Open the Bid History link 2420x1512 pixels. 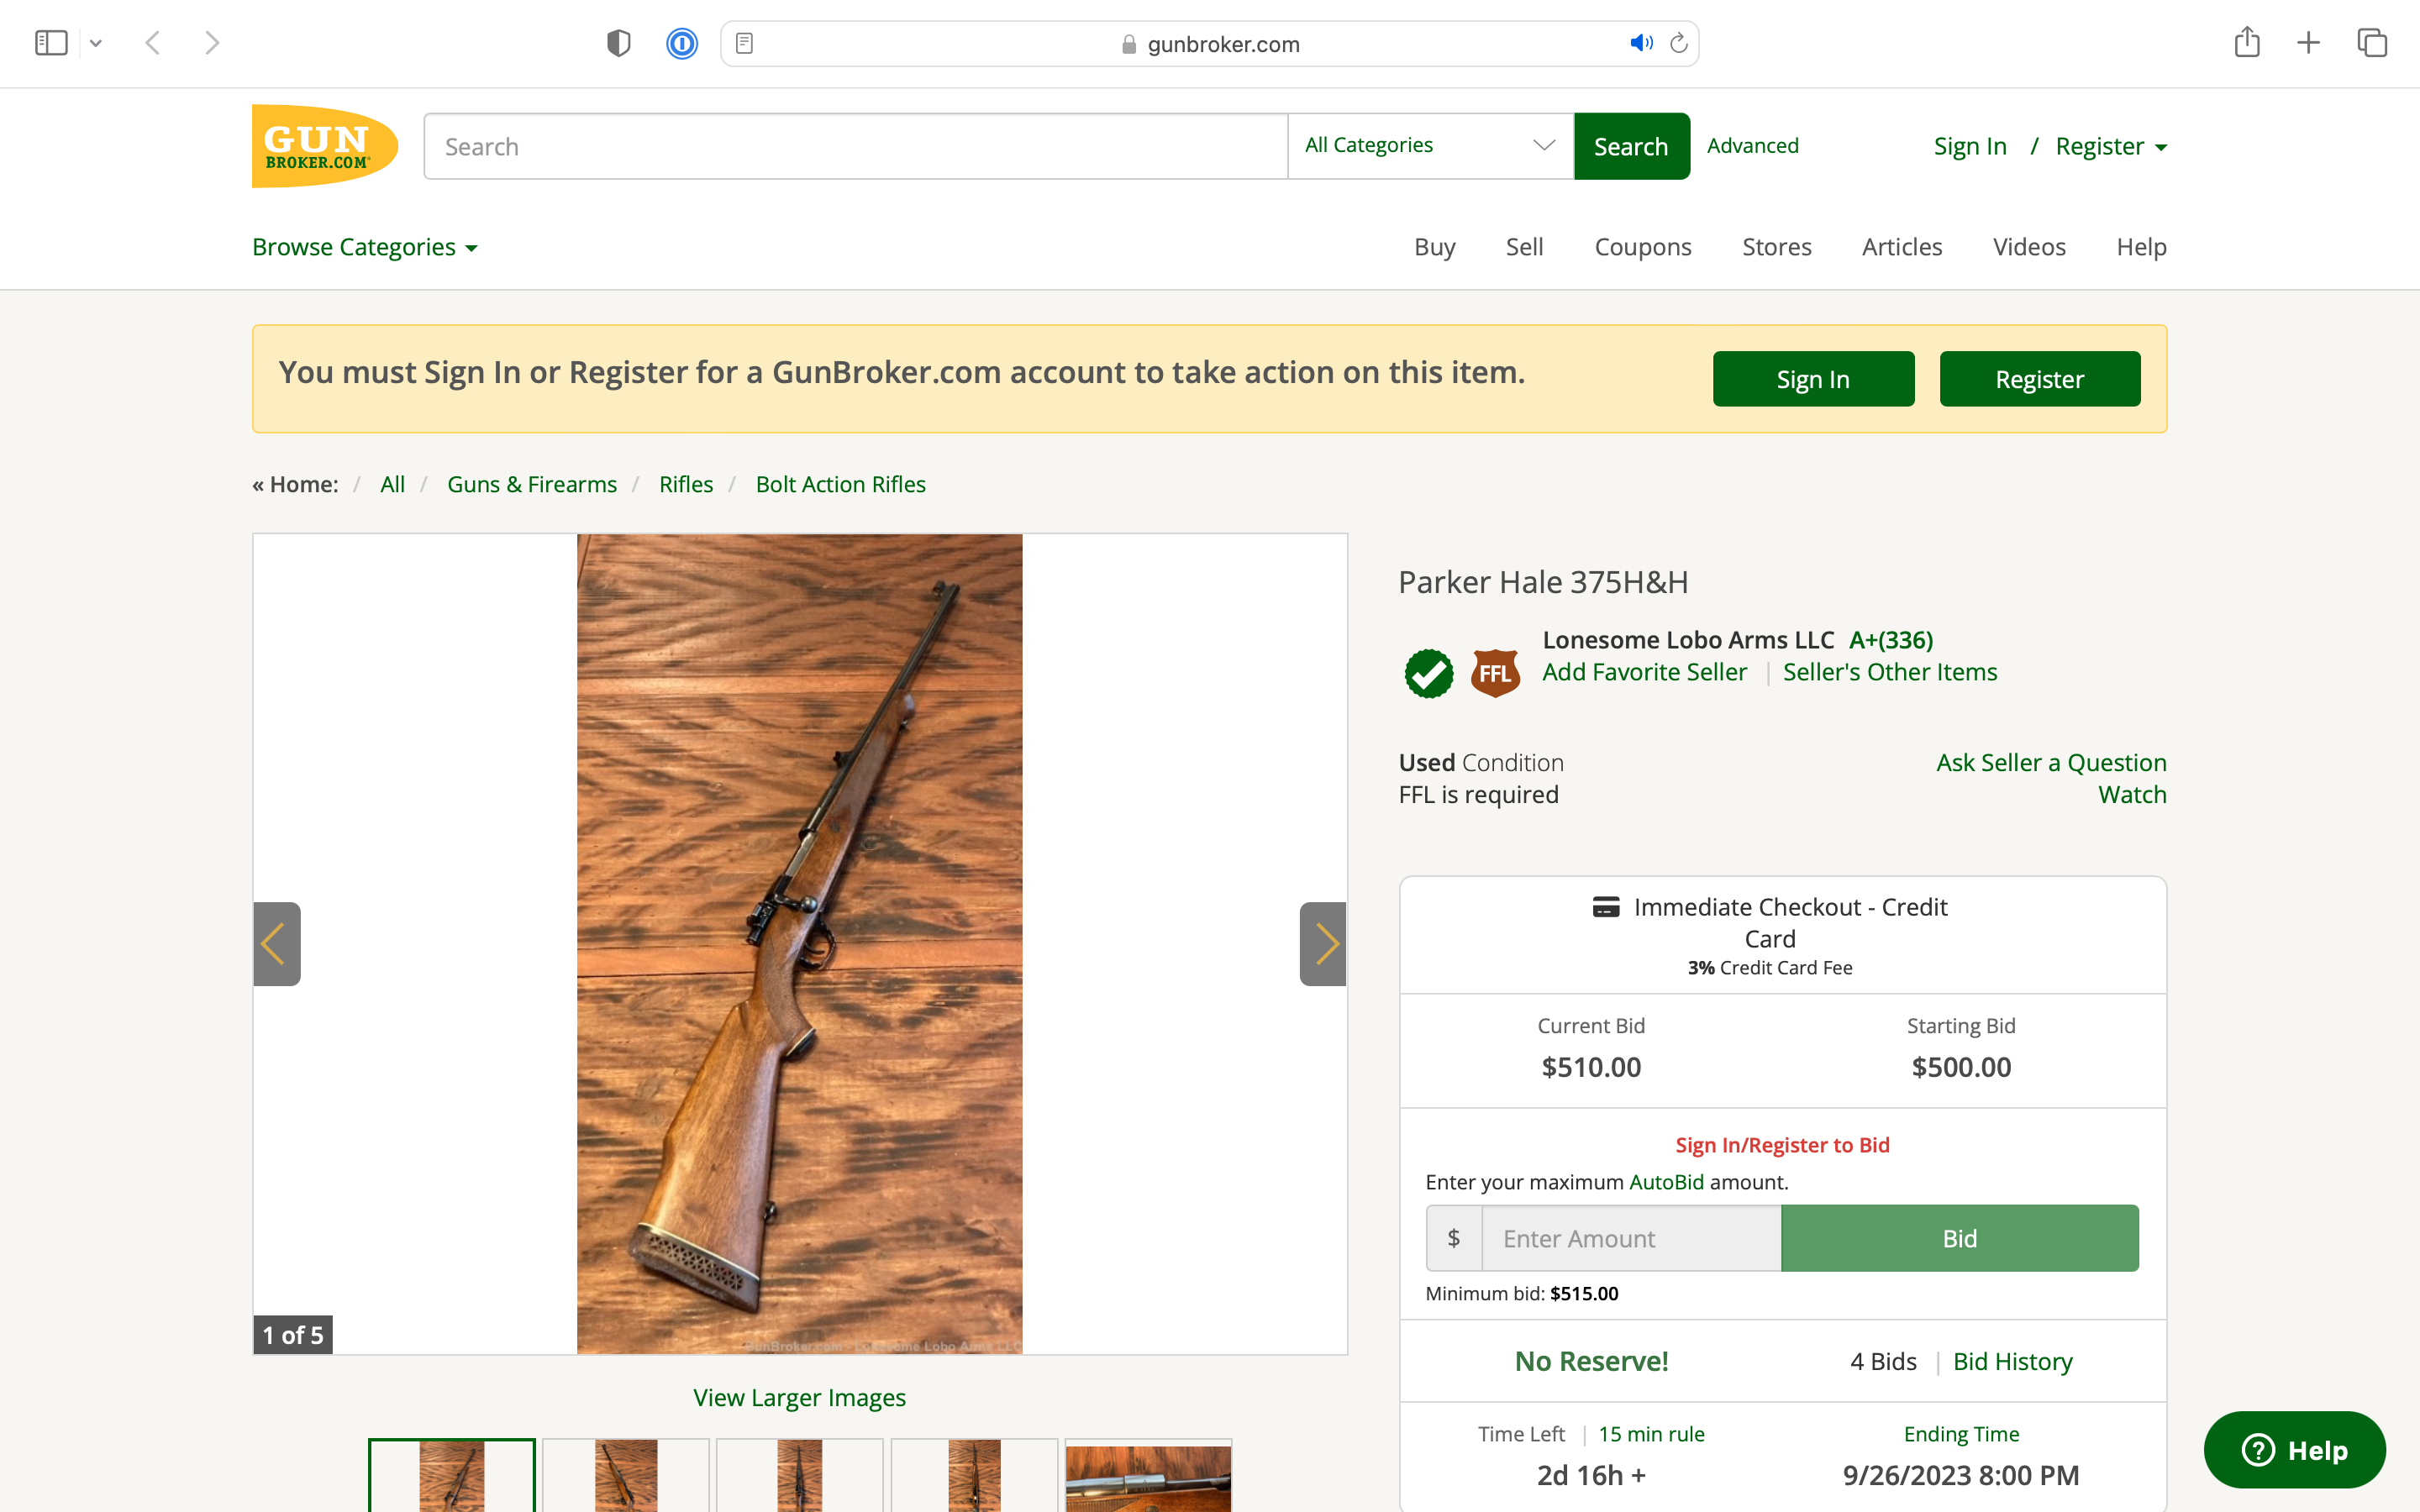(x=2013, y=1361)
